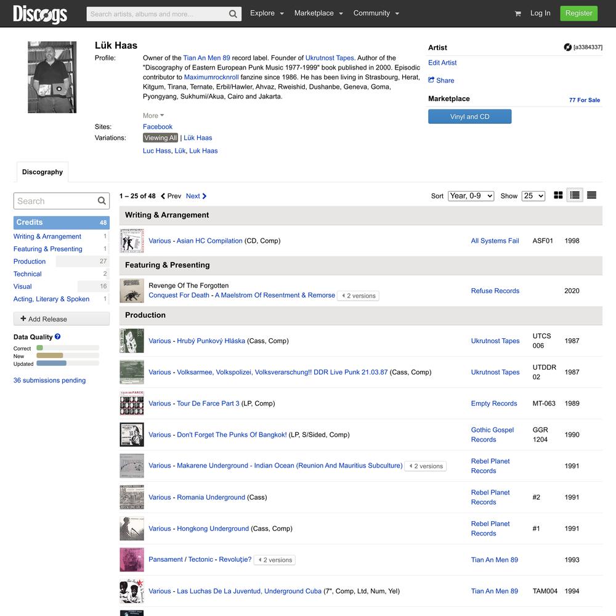This screenshot has height=616, width=616.
Task: Filter by Acting, Literary & Spoken credits
Action: click(x=52, y=299)
